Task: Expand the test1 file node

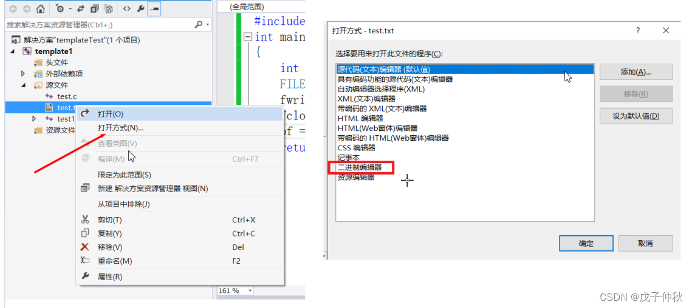Action: click(x=34, y=119)
